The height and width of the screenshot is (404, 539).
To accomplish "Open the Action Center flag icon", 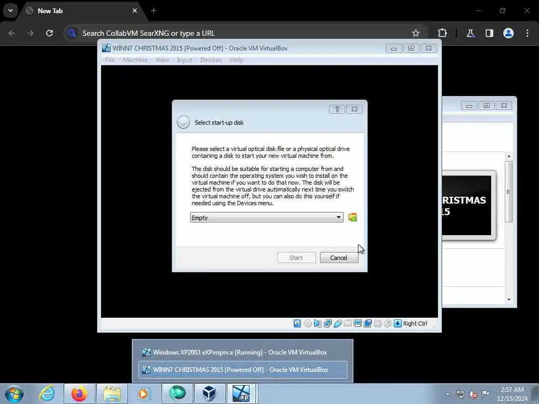I will pyautogui.click(x=485, y=394).
